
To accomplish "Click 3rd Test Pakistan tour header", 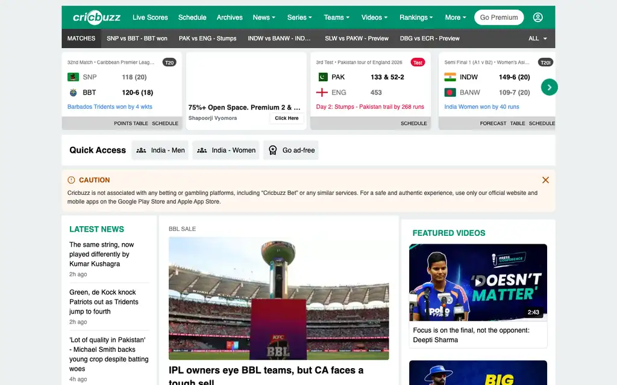I will pyautogui.click(x=359, y=63).
